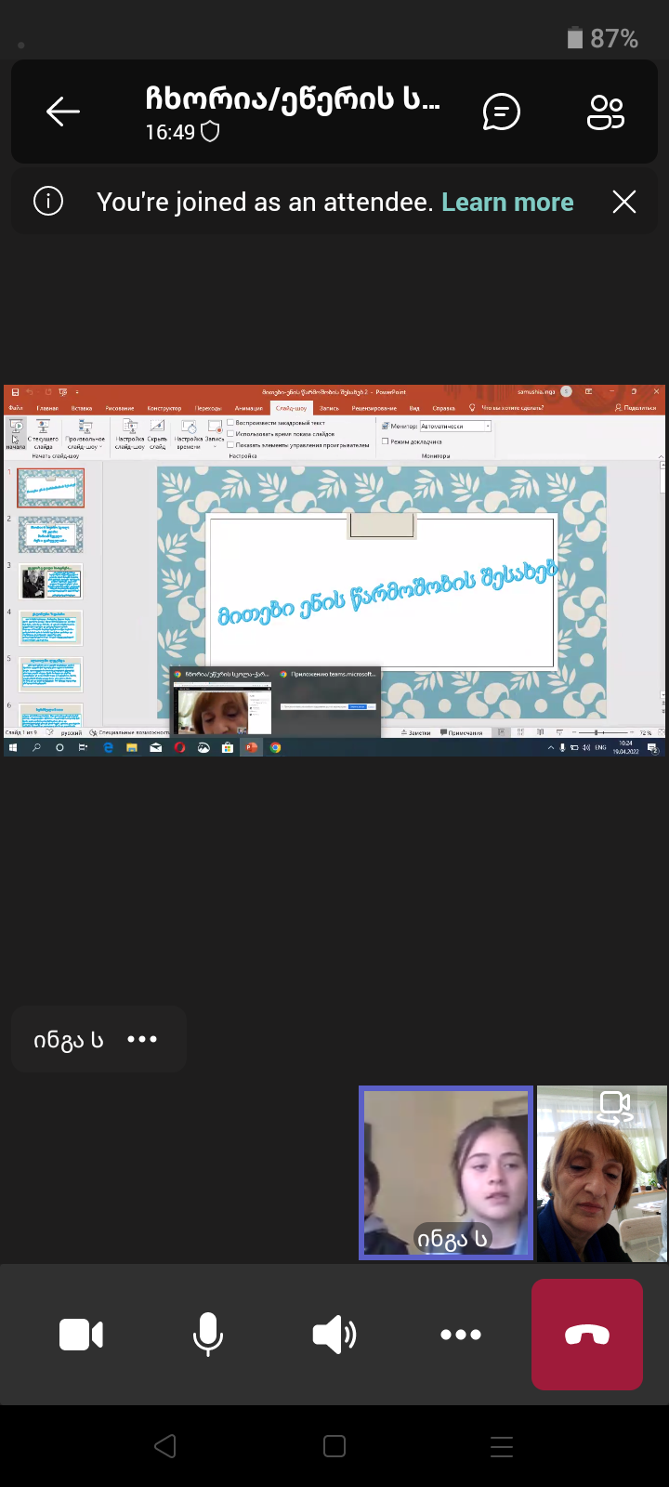669x1487 pixels.
Task: Switch to the Анимация ribbon tab
Action: (x=248, y=408)
